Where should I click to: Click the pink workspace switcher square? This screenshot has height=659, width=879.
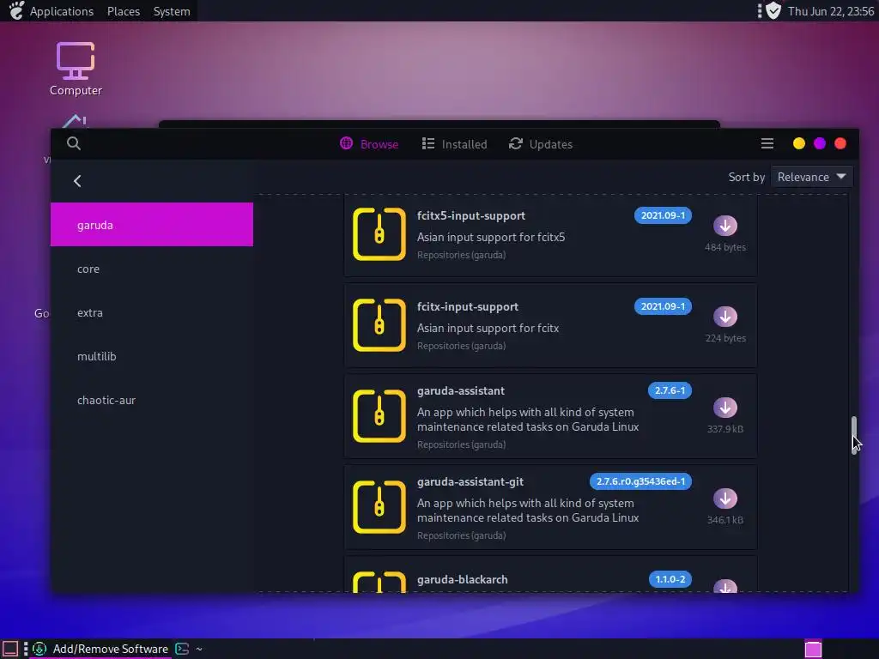(x=813, y=649)
